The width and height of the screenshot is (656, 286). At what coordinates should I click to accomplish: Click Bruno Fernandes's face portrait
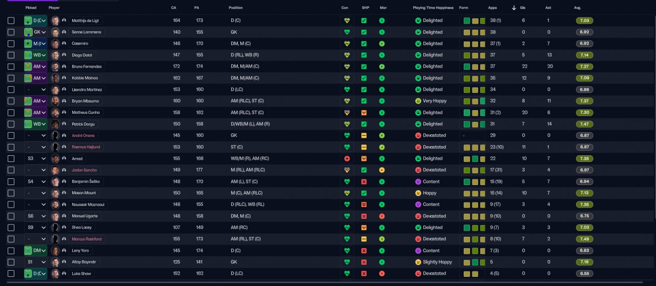point(55,67)
